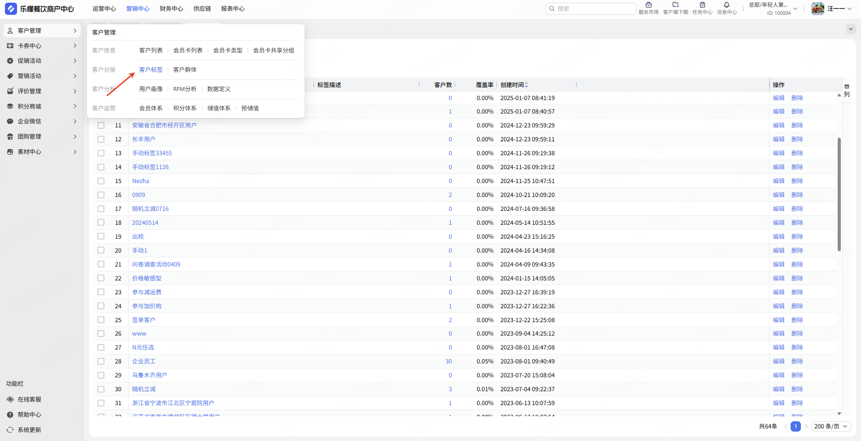Open the 消息中心 notification bell
The image size is (861, 441).
(726, 5)
